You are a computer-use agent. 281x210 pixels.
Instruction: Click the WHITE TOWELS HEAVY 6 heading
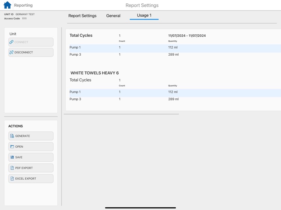tap(95, 73)
